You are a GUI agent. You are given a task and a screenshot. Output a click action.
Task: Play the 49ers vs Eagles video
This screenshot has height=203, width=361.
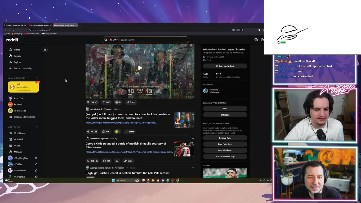click(x=140, y=68)
